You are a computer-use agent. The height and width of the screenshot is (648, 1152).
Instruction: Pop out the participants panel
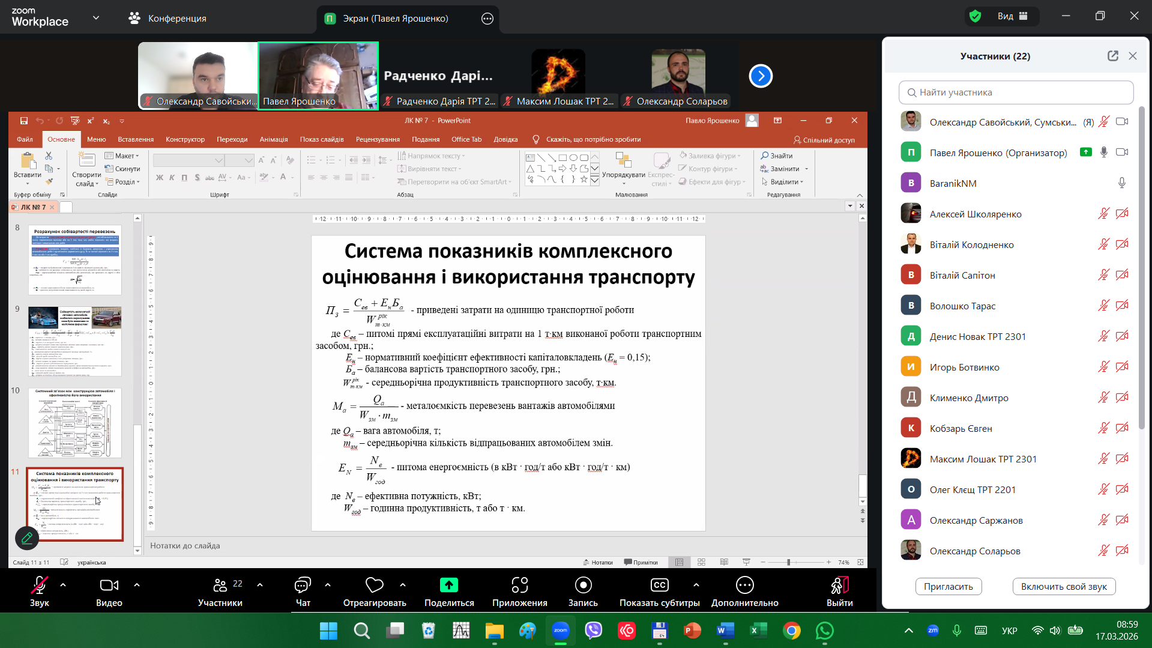pyautogui.click(x=1112, y=56)
